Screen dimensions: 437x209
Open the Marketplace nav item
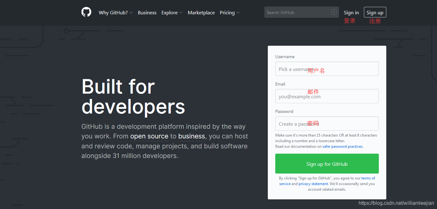point(201,12)
